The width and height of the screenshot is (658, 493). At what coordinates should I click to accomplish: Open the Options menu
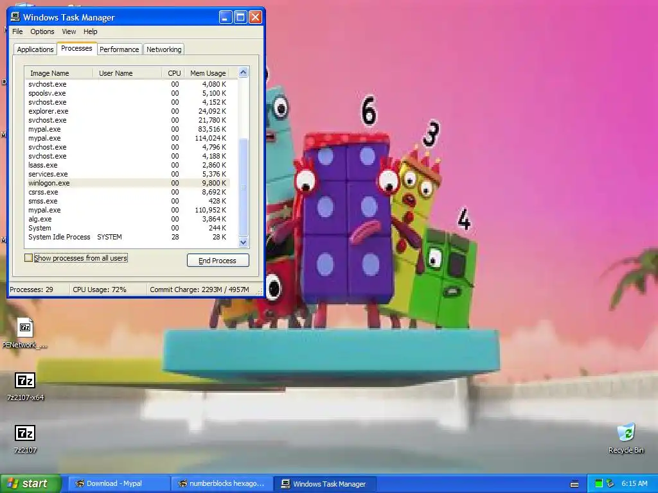(42, 31)
